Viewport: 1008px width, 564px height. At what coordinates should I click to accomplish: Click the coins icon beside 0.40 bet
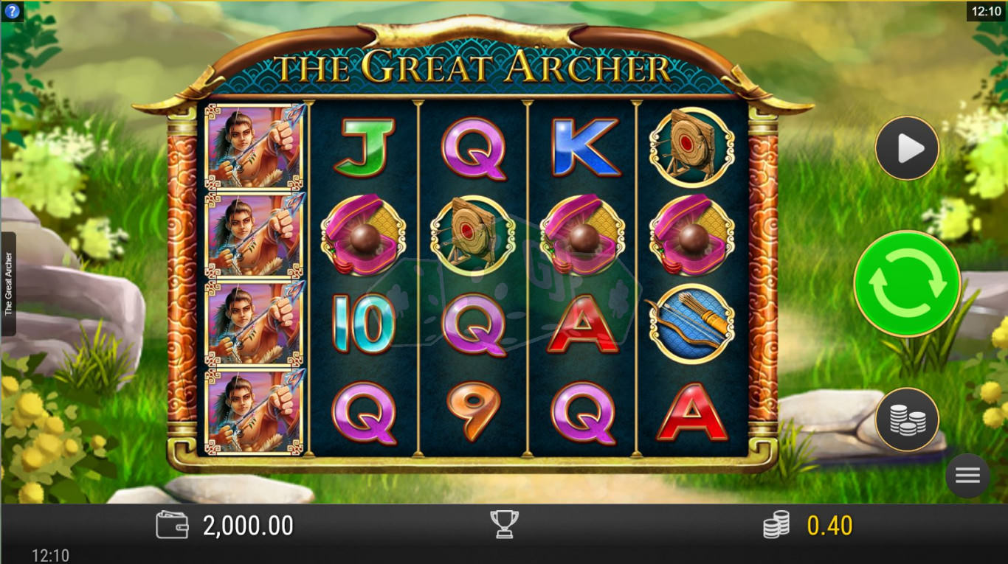(x=776, y=525)
